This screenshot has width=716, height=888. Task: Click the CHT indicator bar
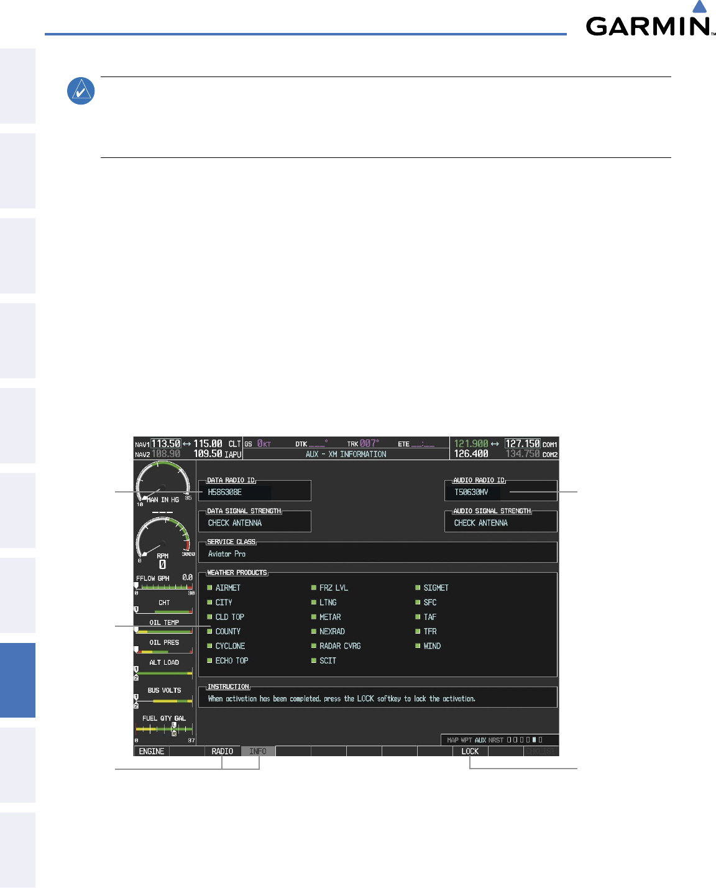pos(164,610)
